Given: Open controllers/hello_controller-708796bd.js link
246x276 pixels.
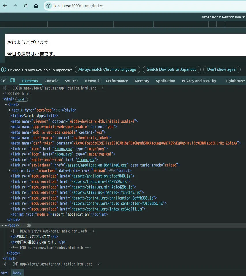Looking at the screenshot, I should coord(117,204).
